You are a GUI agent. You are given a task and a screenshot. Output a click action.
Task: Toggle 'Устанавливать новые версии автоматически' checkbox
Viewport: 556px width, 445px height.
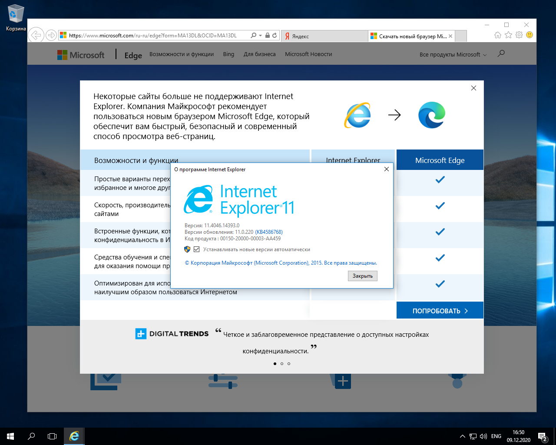coord(196,249)
